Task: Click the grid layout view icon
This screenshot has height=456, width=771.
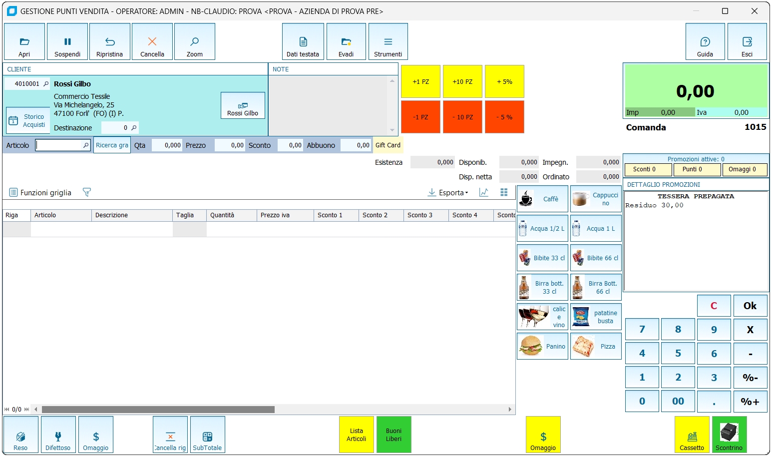Action: point(504,192)
